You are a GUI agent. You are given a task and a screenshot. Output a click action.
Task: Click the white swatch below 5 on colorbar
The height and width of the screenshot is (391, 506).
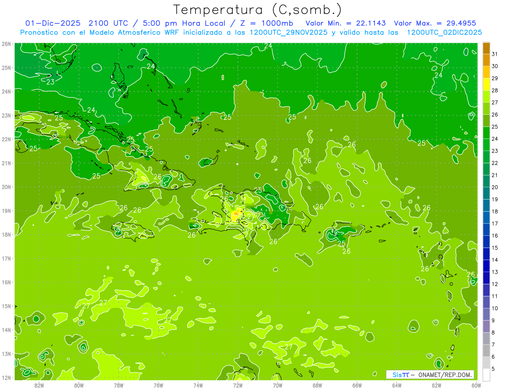[x=486, y=375]
